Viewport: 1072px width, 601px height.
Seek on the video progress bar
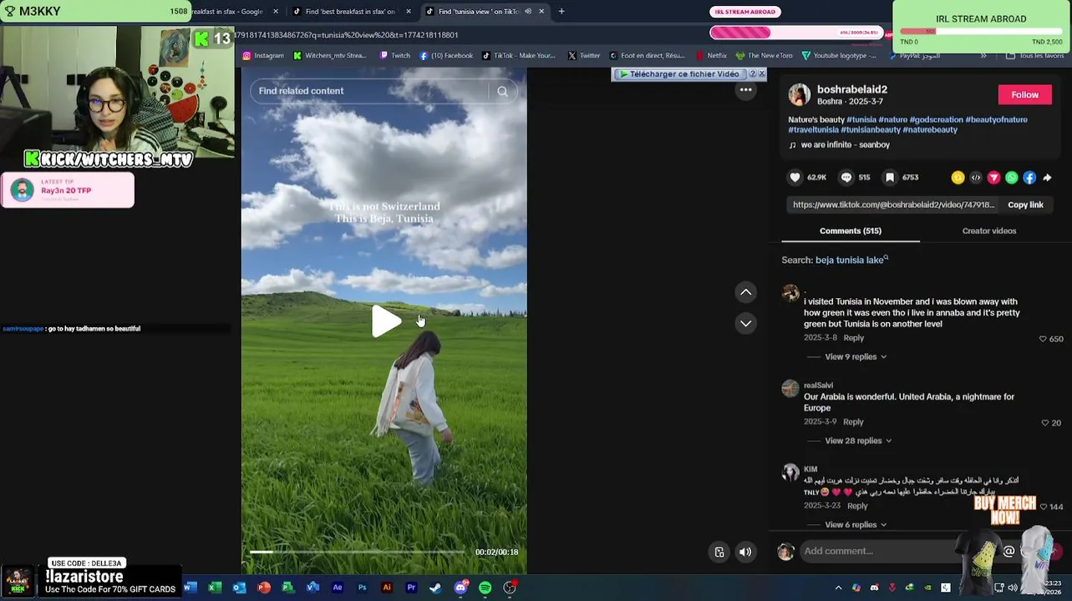(x=357, y=552)
